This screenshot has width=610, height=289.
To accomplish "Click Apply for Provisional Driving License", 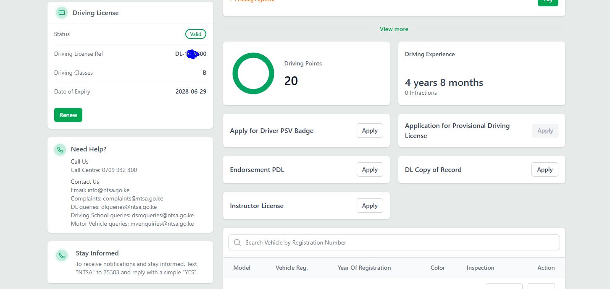I will pyautogui.click(x=545, y=130).
